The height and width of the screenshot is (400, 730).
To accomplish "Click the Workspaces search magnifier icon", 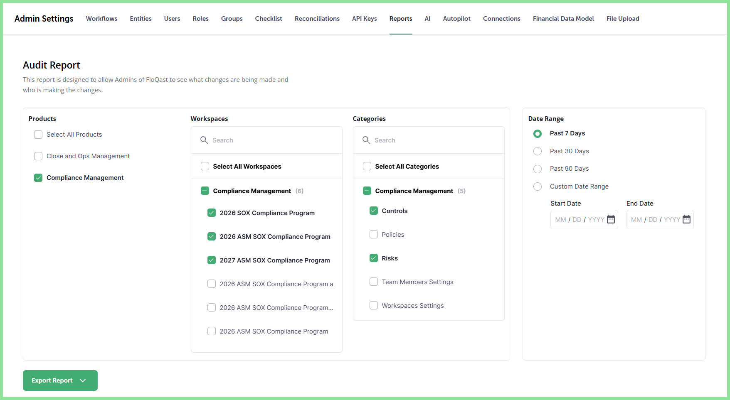I will point(204,140).
